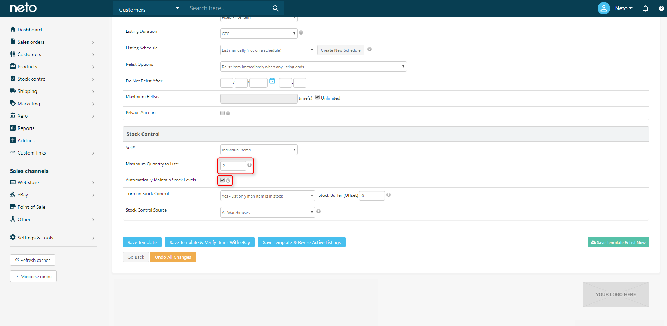Click Save Template & Verify Items With eBay

tap(210, 242)
